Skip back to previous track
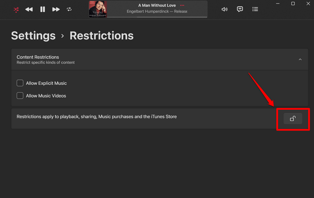314x198 pixels. pos(29,9)
